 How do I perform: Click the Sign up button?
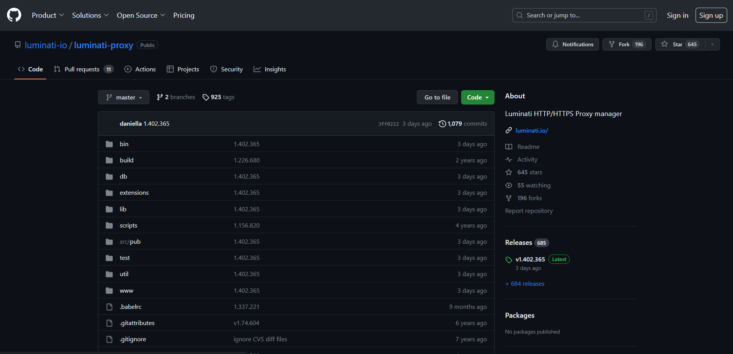(x=711, y=15)
